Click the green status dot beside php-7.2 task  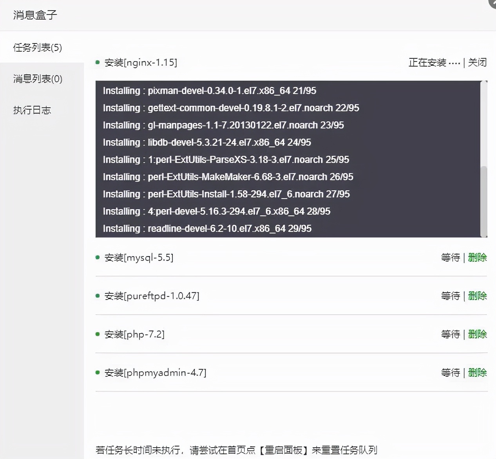point(97,334)
